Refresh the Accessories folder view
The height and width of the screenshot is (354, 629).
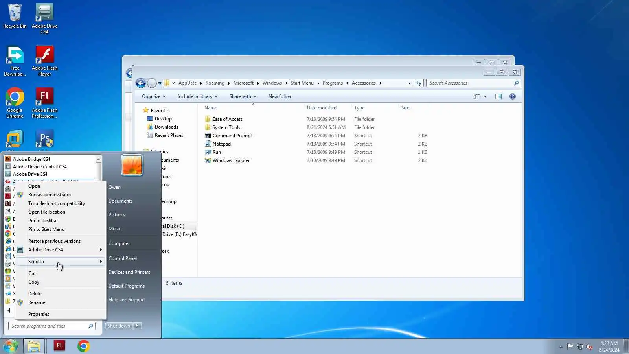[419, 83]
